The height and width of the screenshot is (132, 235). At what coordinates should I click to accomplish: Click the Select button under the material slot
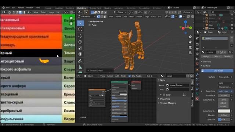coord(217,56)
